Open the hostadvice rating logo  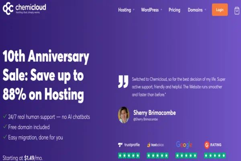click(155, 145)
